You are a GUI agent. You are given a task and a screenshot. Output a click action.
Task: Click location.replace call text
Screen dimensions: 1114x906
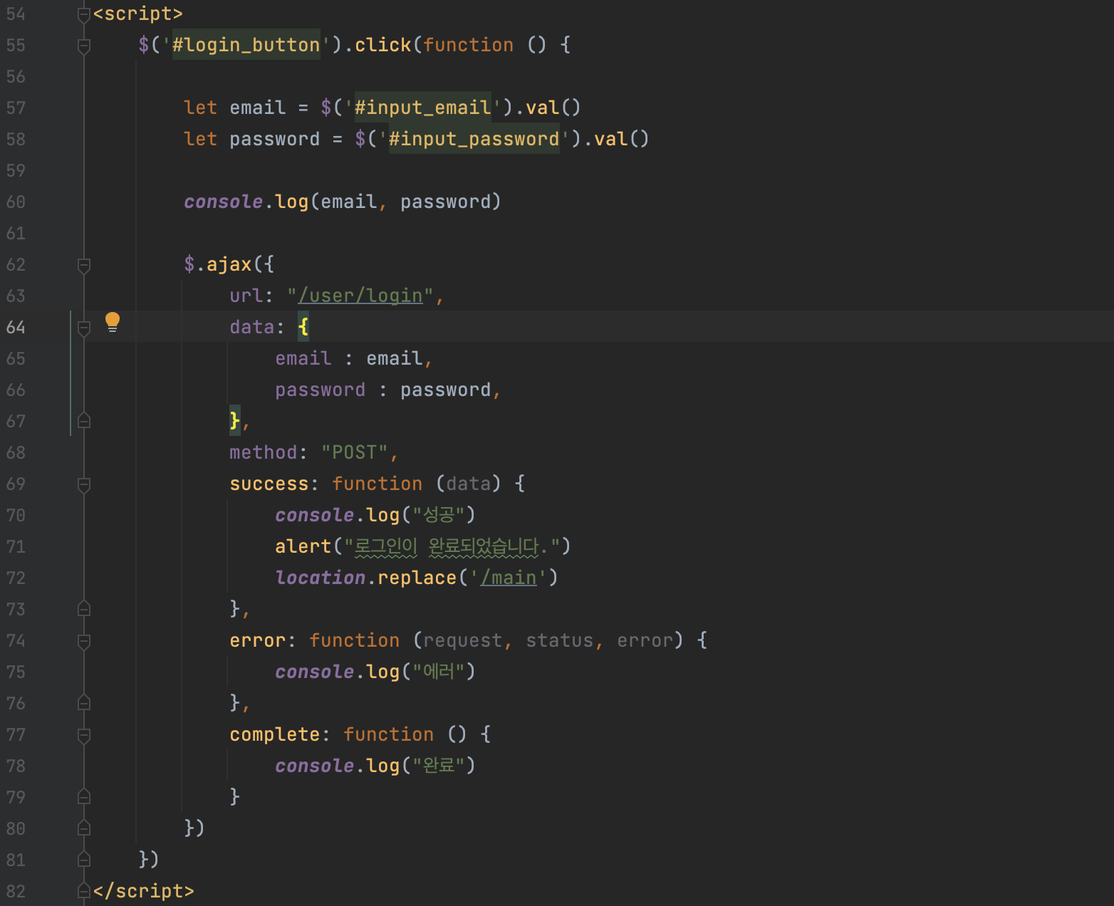[x=365, y=578]
